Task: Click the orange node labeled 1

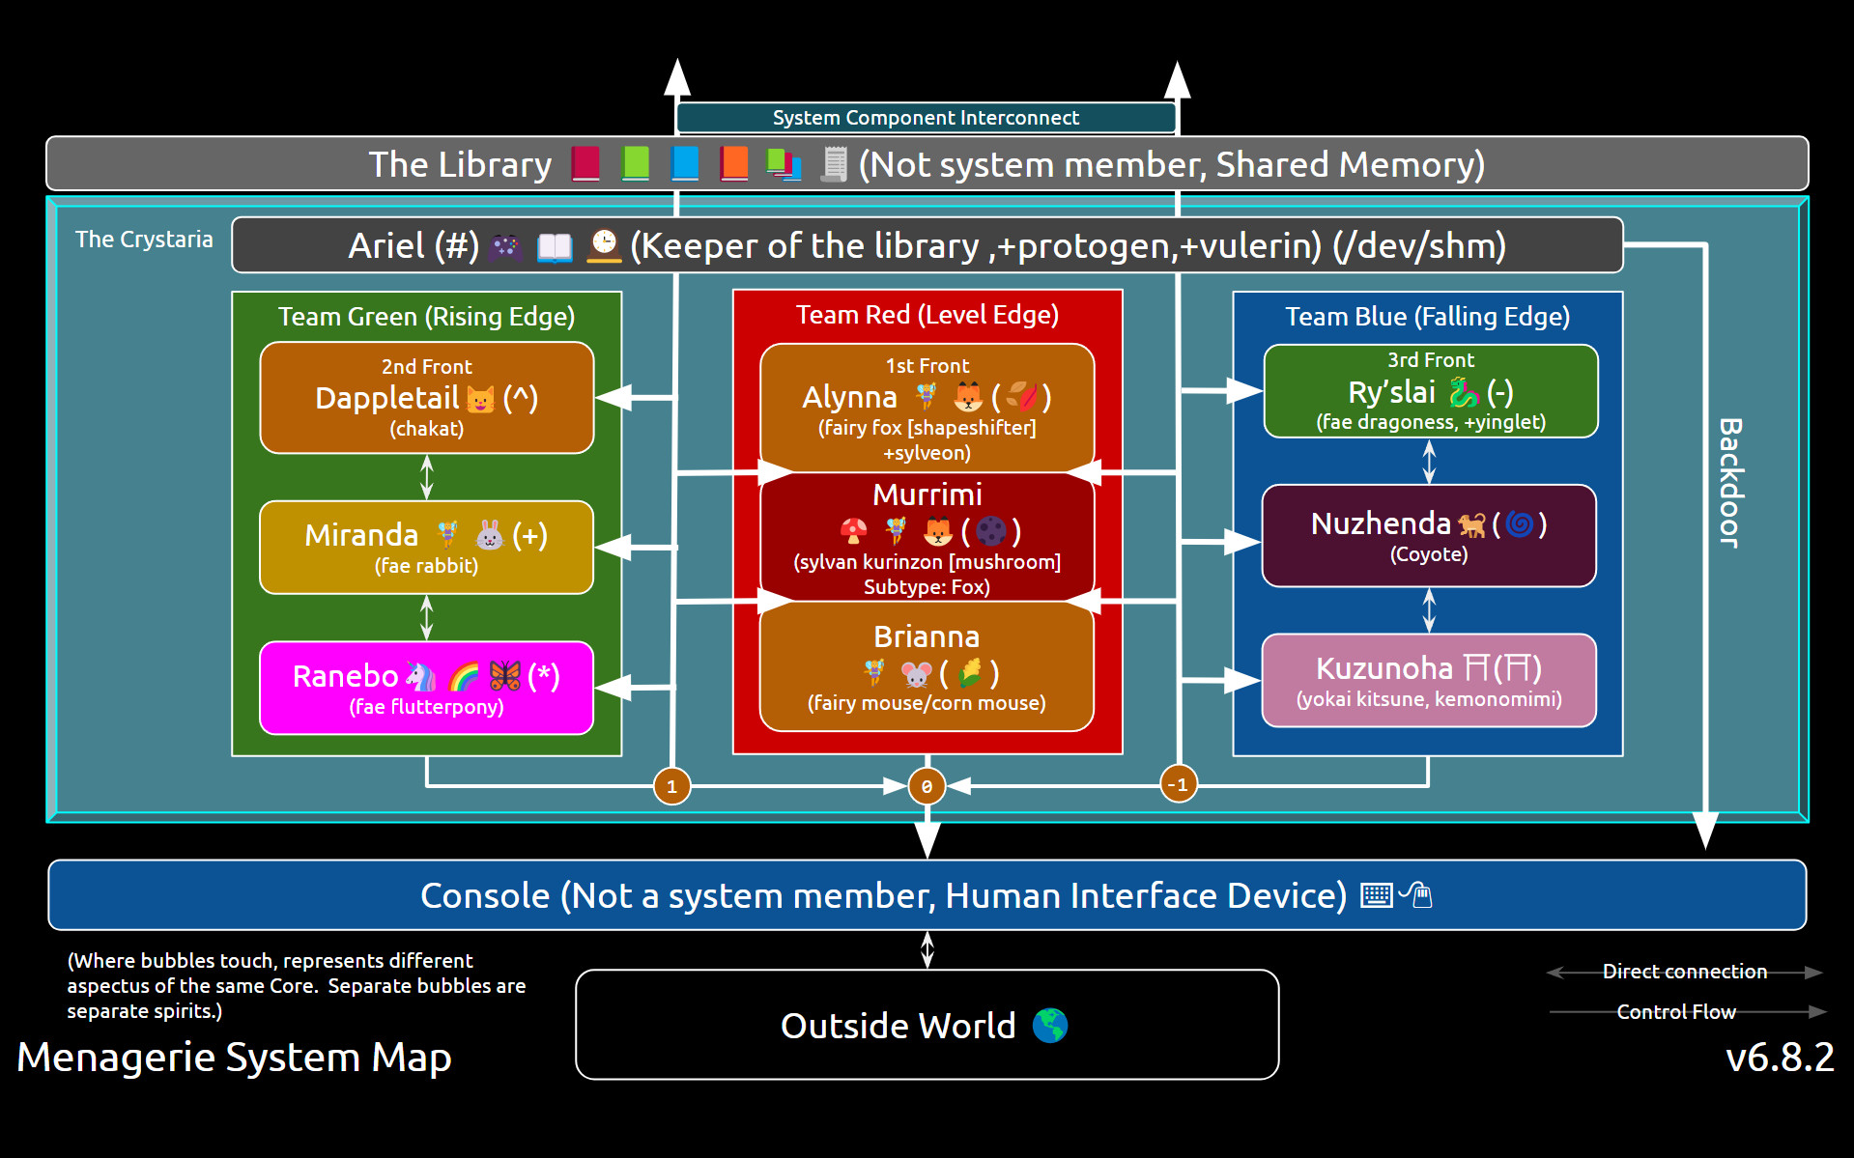Action: pos(672,786)
